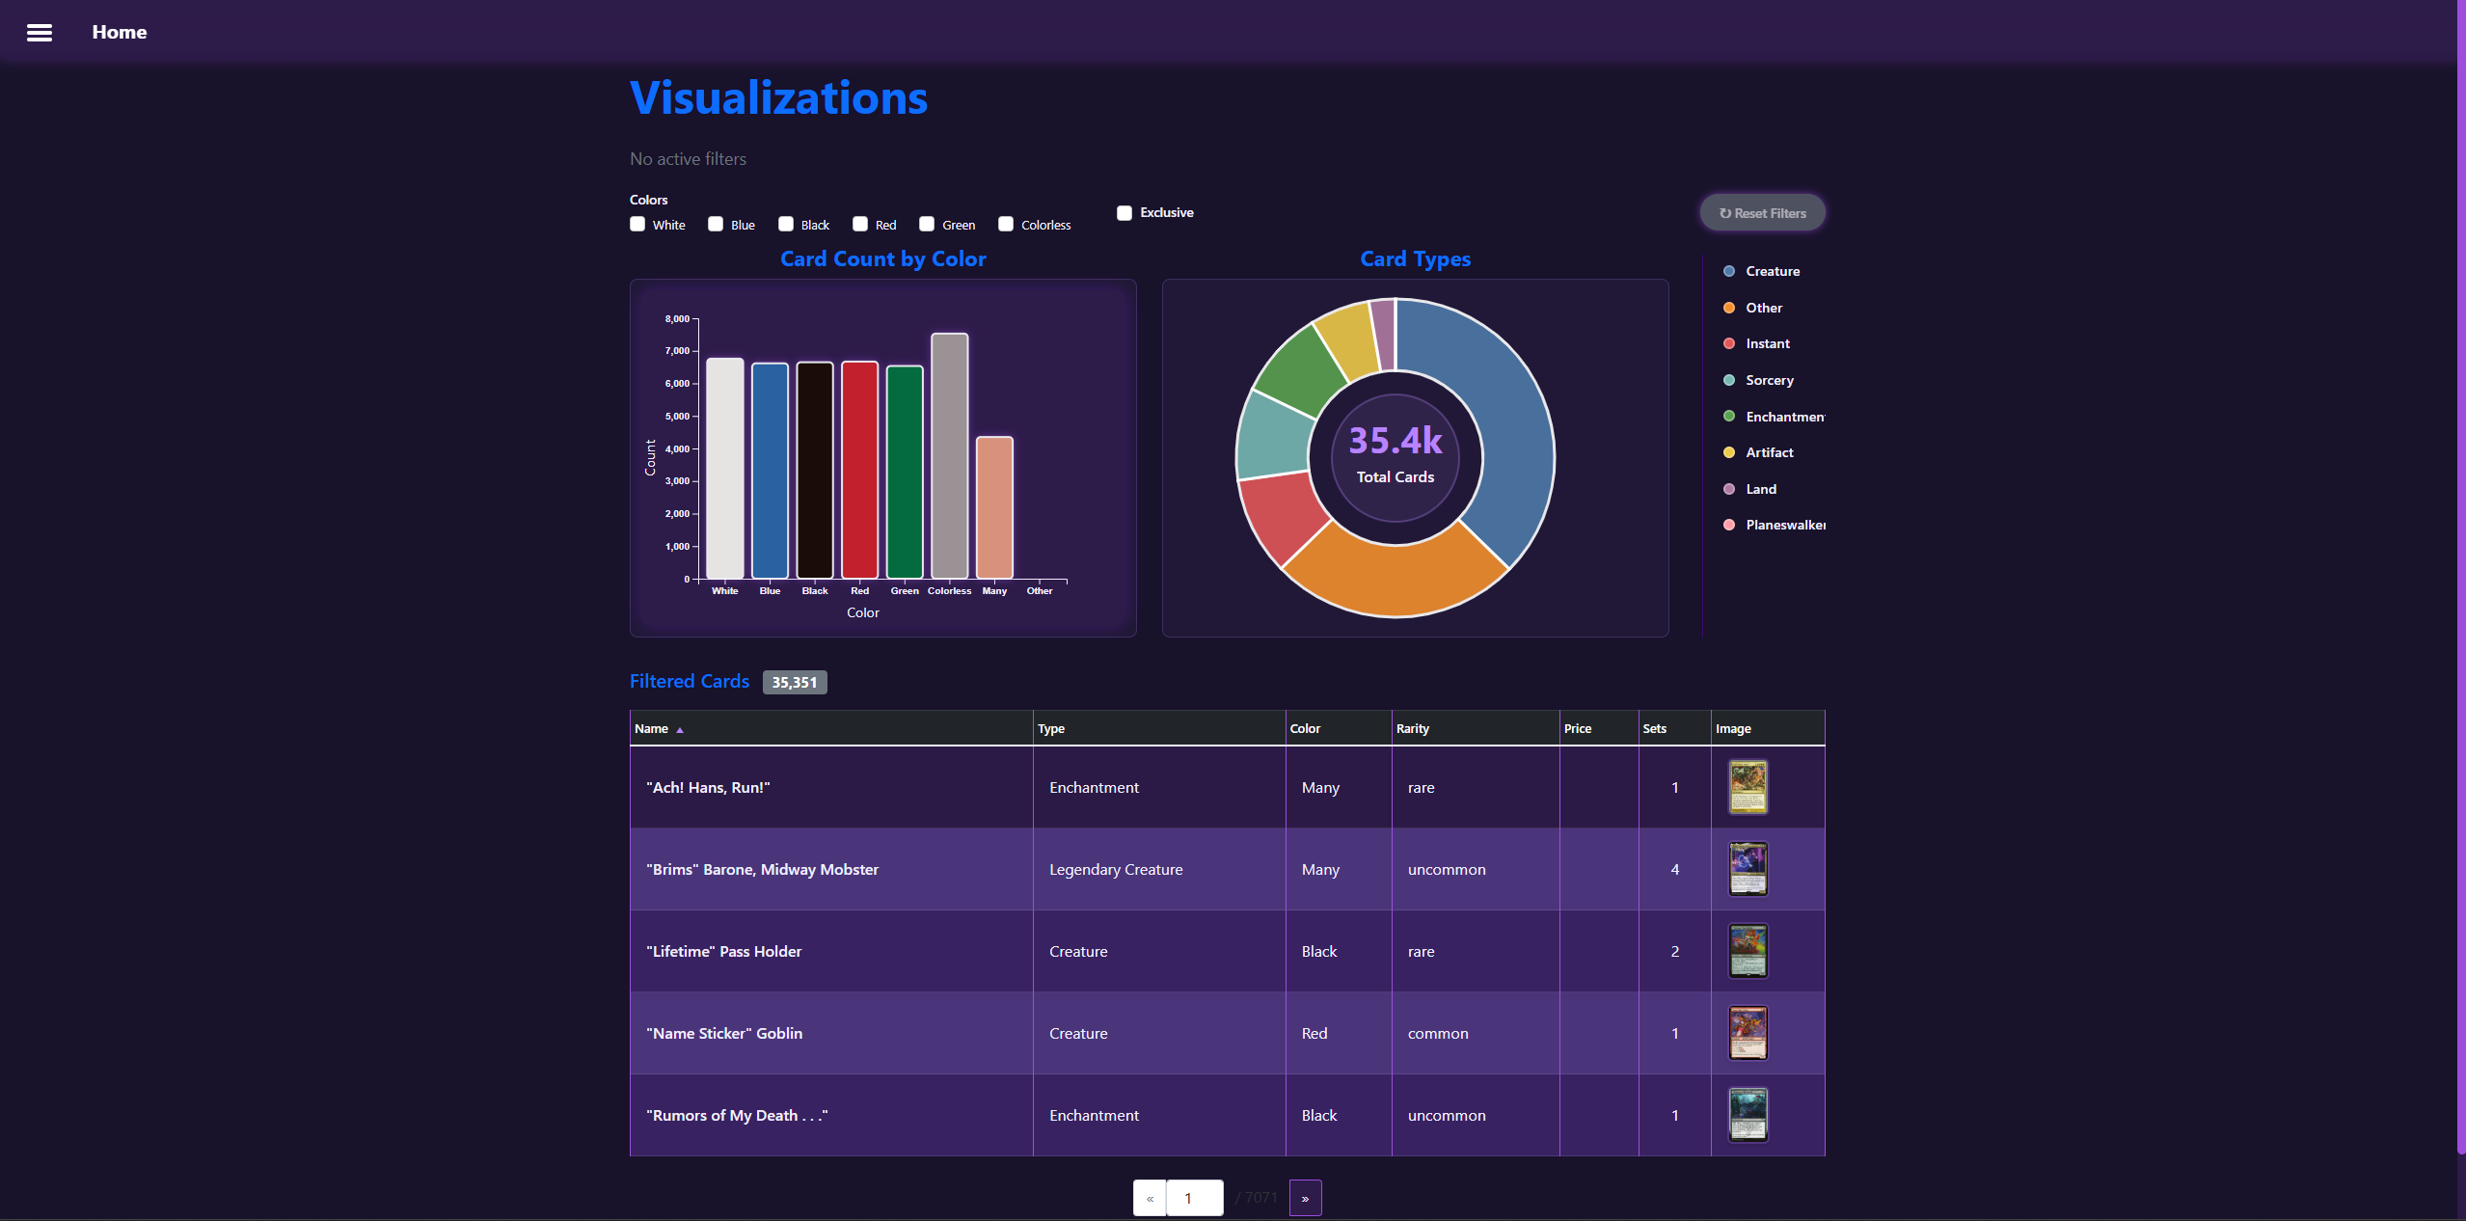The width and height of the screenshot is (2466, 1221).
Task: Click the Planeswalker legend dot
Action: coord(1728,525)
